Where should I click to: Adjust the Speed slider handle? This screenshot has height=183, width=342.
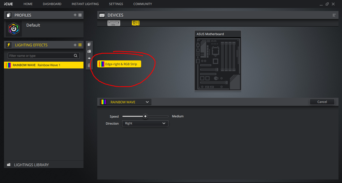click(145, 116)
